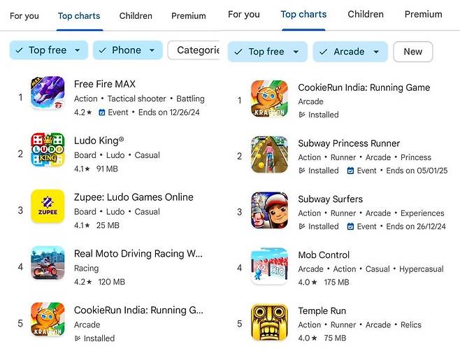
Task: Open the right Top free dropdown arrow
Action: click(x=296, y=51)
